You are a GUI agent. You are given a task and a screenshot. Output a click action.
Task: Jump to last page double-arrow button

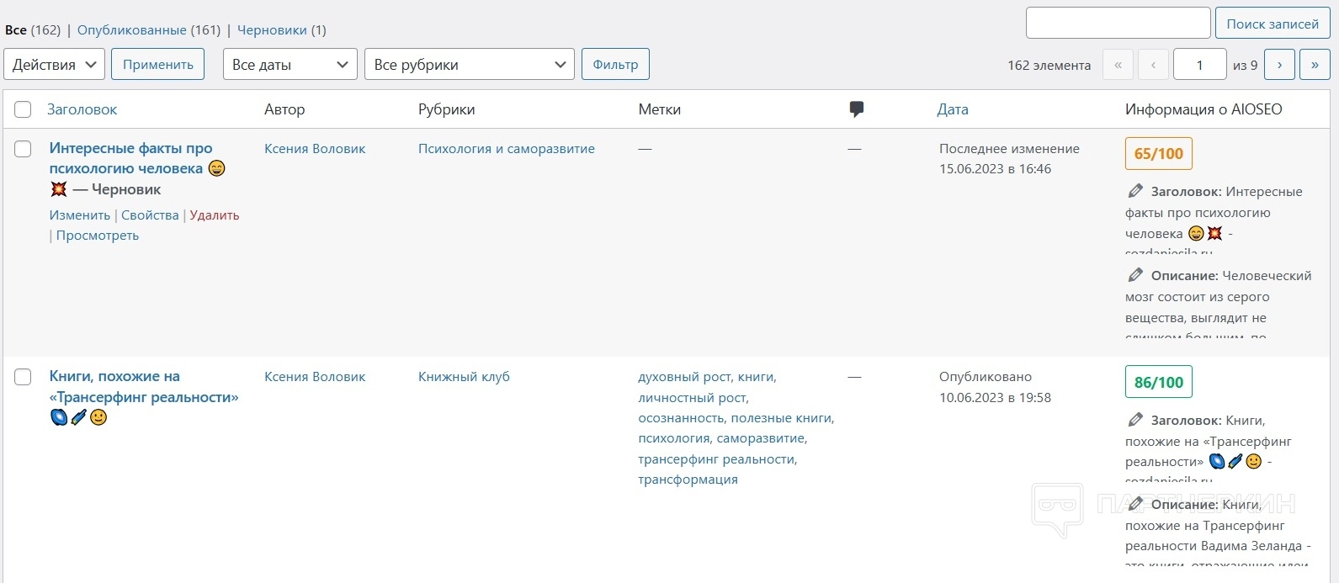1315,65
